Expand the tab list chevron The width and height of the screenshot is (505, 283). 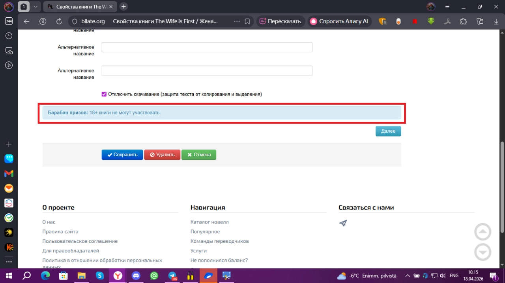(x=36, y=7)
